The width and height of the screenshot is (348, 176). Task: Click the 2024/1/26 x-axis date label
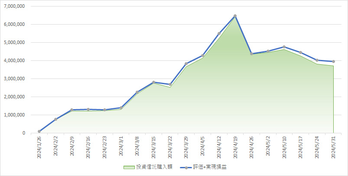pos(39,147)
